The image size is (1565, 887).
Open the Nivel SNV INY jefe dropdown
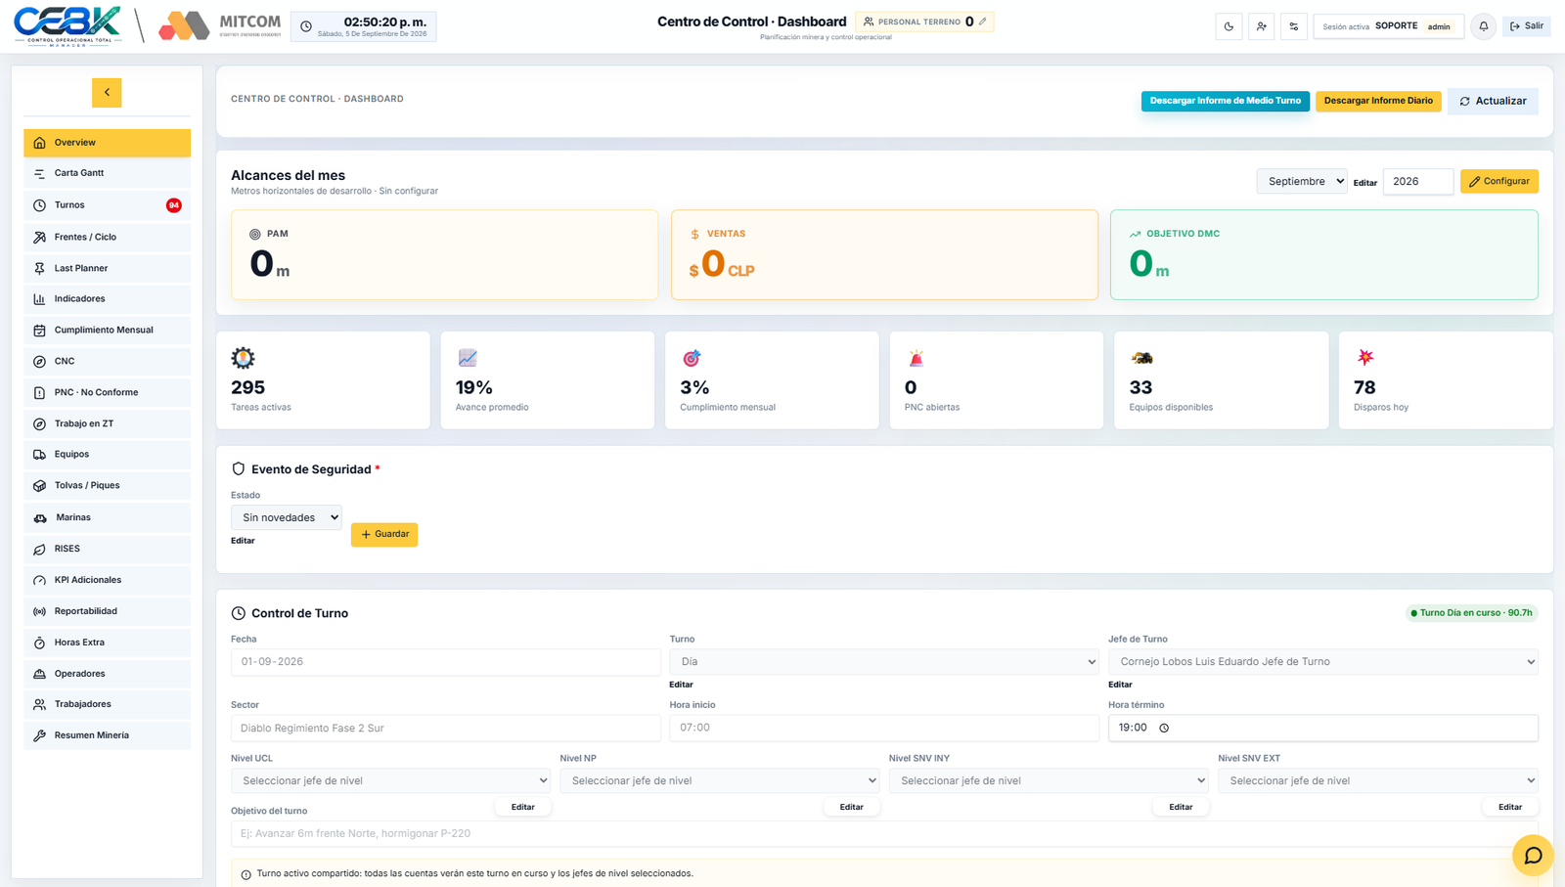[1049, 780]
